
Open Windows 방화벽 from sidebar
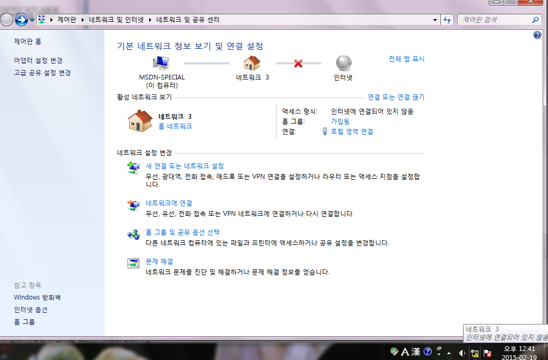pyautogui.click(x=37, y=297)
